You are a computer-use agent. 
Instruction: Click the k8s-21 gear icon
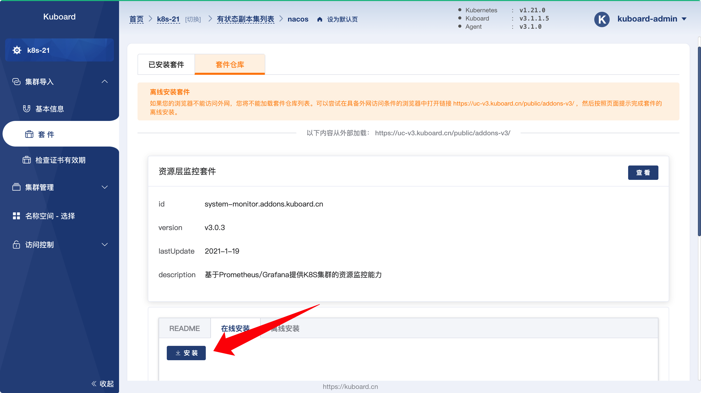[17, 50]
